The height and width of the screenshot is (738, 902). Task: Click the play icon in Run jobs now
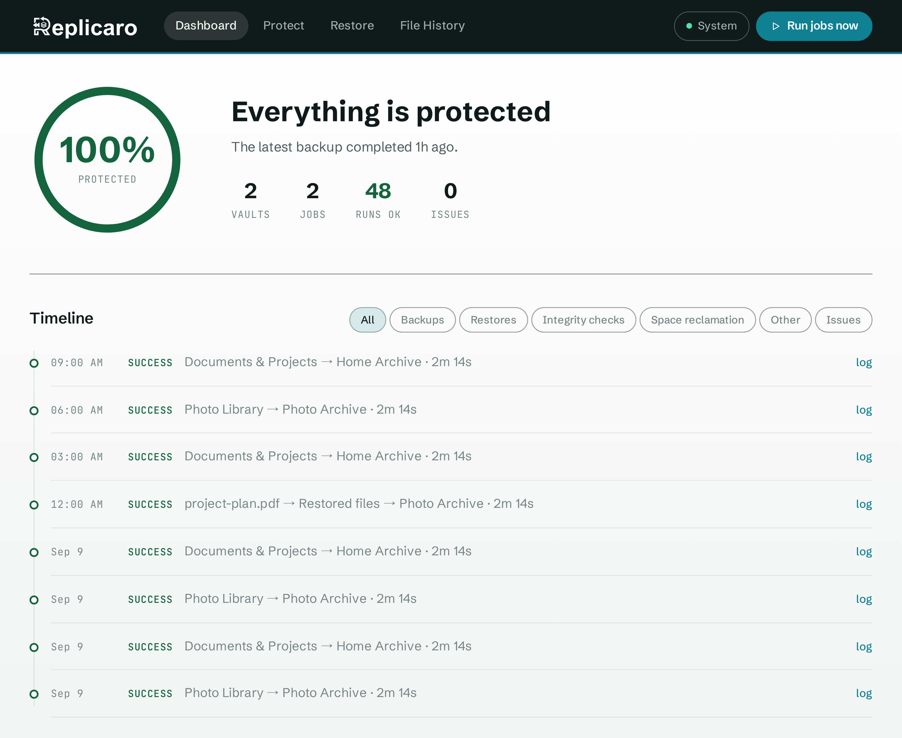(x=776, y=26)
